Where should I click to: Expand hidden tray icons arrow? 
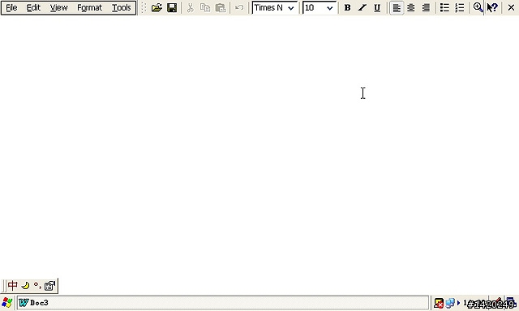458,303
